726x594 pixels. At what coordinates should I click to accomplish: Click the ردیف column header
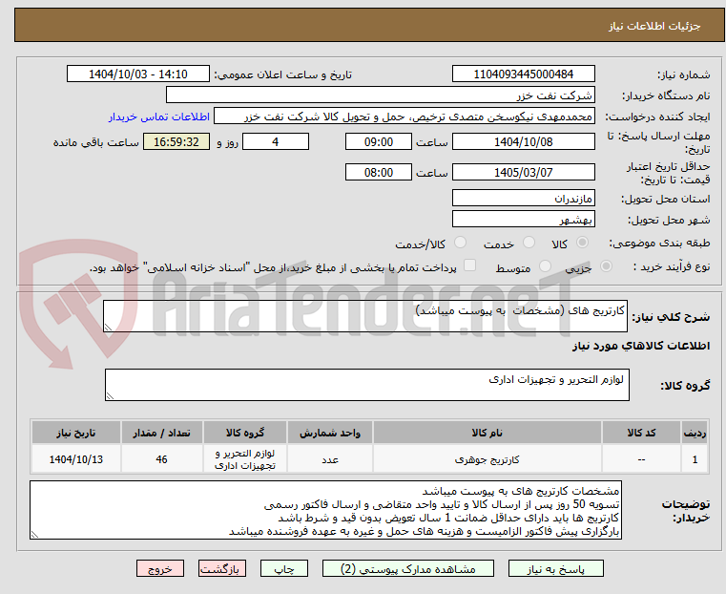click(695, 433)
